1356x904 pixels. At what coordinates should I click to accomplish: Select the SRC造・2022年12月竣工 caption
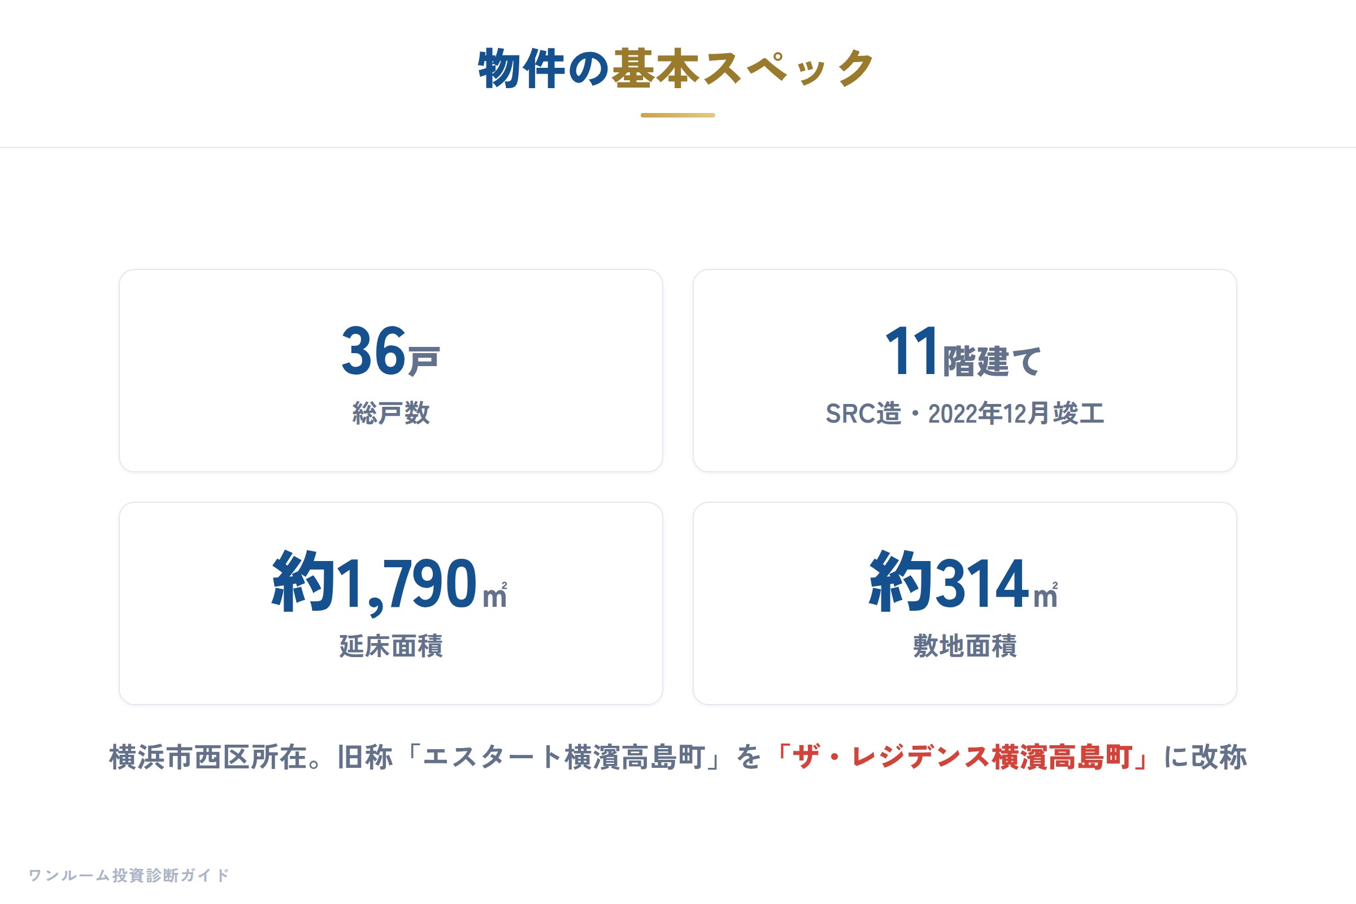click(x=964, y=414)
